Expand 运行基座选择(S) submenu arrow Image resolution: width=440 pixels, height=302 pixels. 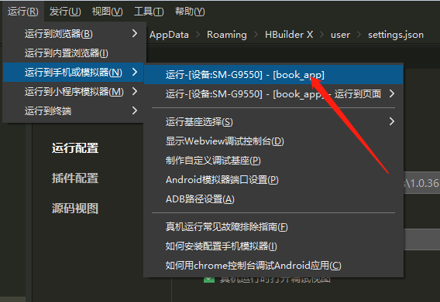(392, 121)
